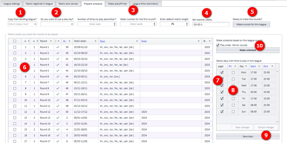The image size is (287, 143).
Task: Check the Round 1 row checkbox
Action: 15,47
